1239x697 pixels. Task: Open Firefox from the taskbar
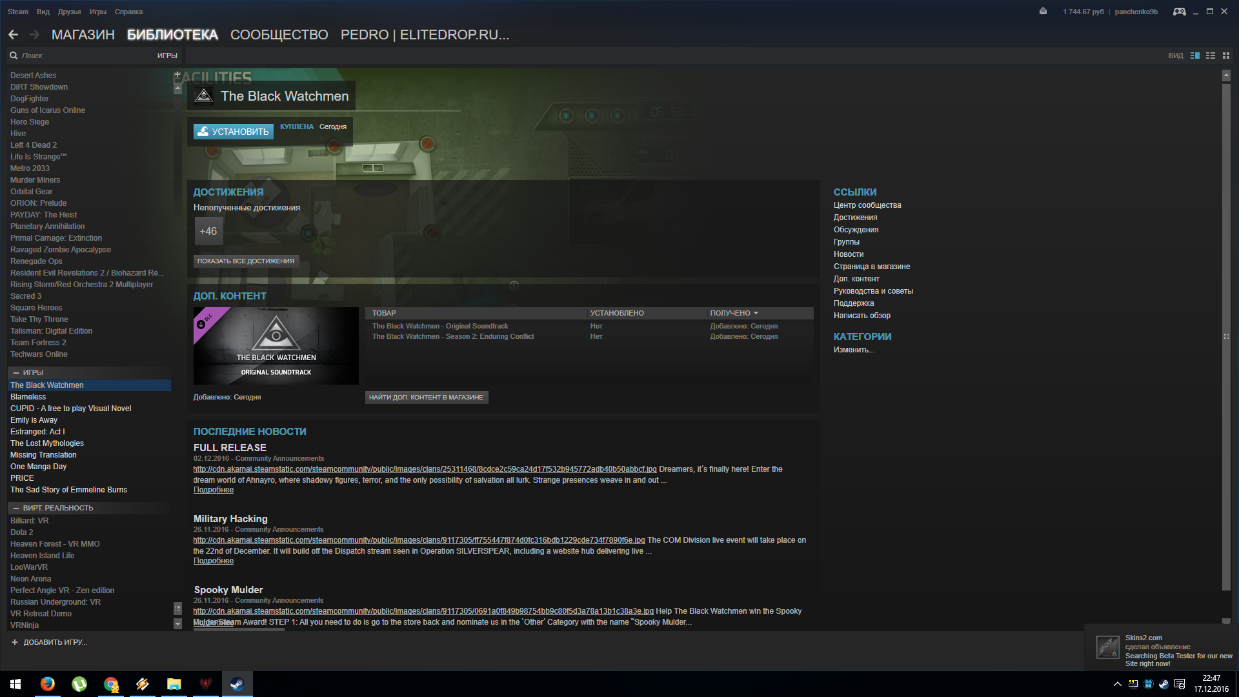[x=47, y=684]
